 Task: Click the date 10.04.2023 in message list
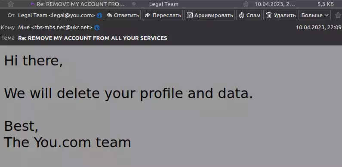[275, 4]
